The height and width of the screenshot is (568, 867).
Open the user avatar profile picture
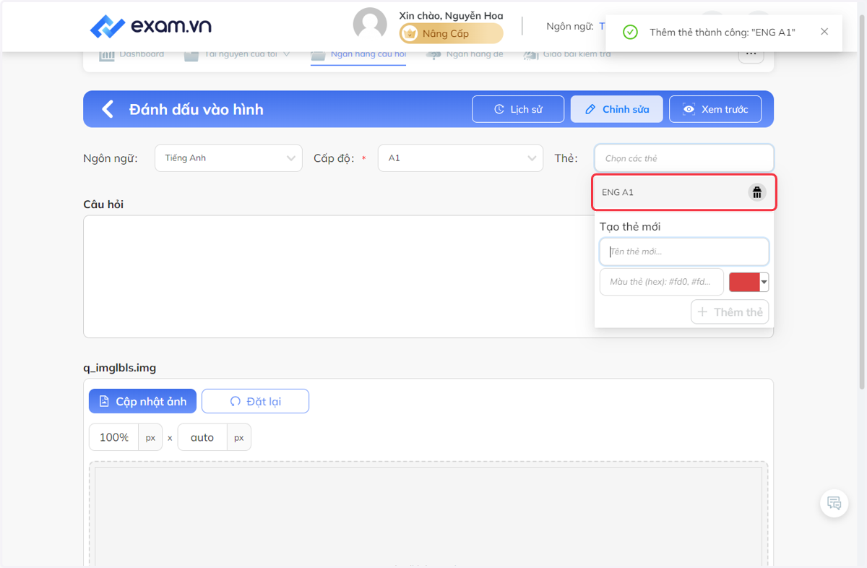[370, 25]
